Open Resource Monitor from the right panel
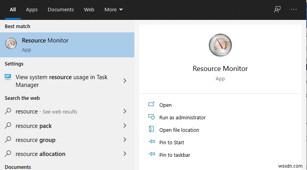This screenshot has width=307, height=170. pyautogui.click(x=166, y=105)
